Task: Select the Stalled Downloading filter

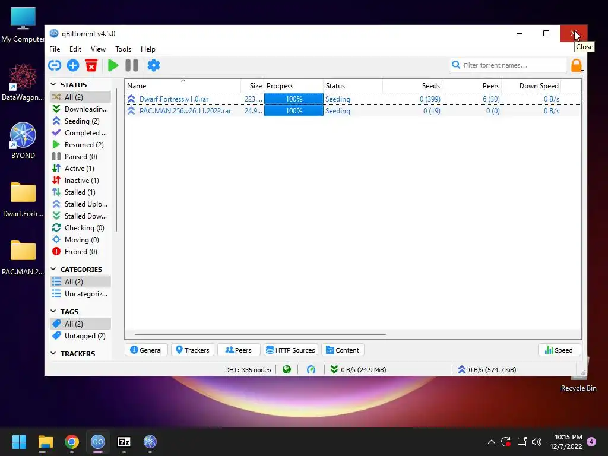Action: (80, 216)
